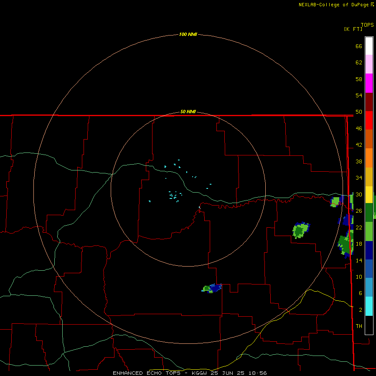Image resolution: width=376 pixels, height=376 pixels.
Task: Click the '10' legend value
Action: (x=359, y=277)
